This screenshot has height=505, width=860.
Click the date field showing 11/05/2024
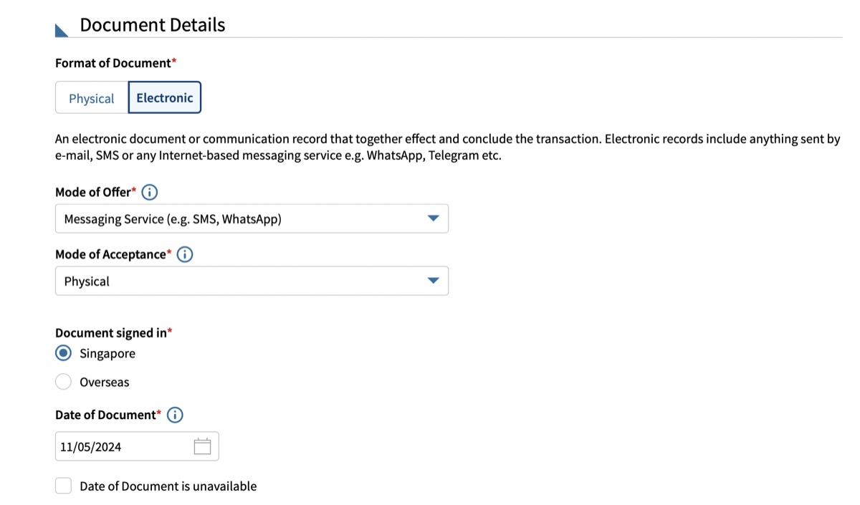[x=137, y=446]
